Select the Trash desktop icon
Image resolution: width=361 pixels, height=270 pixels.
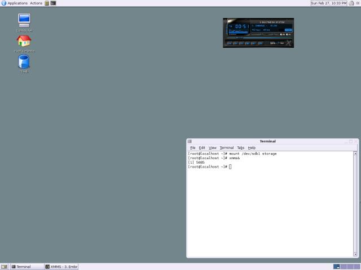[x=24, y=64]
